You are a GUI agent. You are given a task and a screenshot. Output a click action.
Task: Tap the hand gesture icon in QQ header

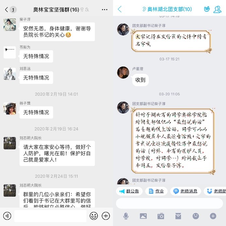click(x=207, y=9)
